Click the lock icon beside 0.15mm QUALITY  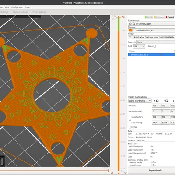click(134, 24)
